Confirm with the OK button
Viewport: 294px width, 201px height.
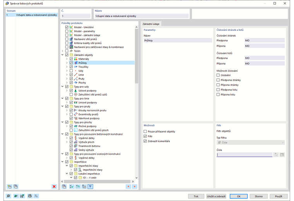(239, 196)
